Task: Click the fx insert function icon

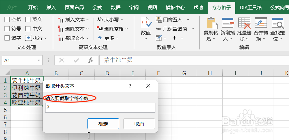Action: pos(90,60)
